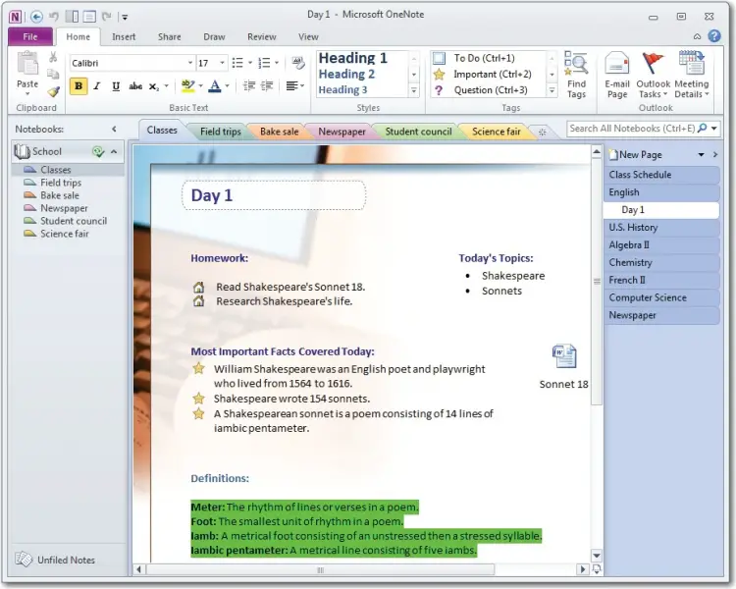Apply the font color

[215, 86]
